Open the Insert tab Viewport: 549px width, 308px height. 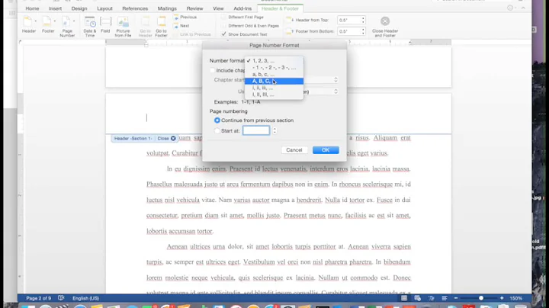(55, 8)
